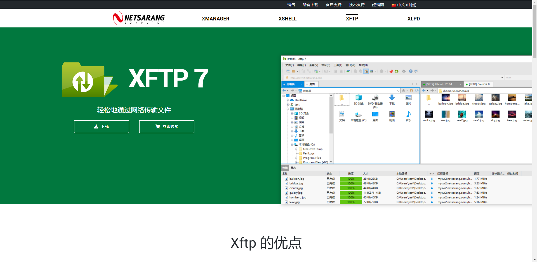
Task: Select the 本地磁盘 (C:) drive icon
Action: [x=359, y=116]
